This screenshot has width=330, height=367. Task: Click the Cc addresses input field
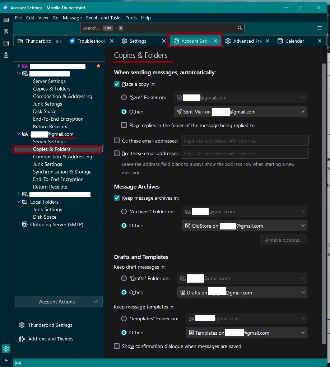(245, 141)
